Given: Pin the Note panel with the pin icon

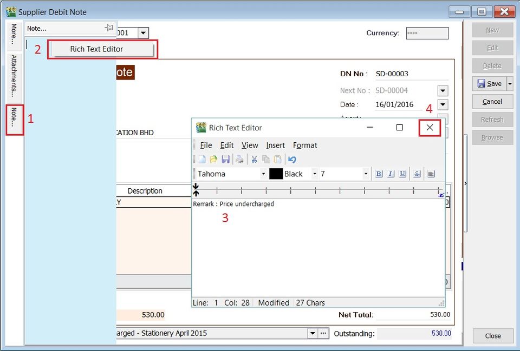Looking at the screenshot, I should [x=109, y=28].
